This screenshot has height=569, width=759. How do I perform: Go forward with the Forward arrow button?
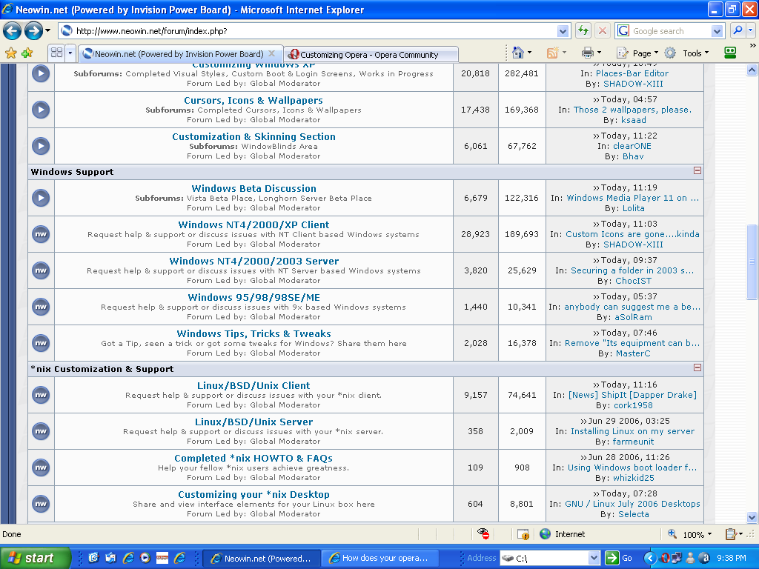point(33,31)
